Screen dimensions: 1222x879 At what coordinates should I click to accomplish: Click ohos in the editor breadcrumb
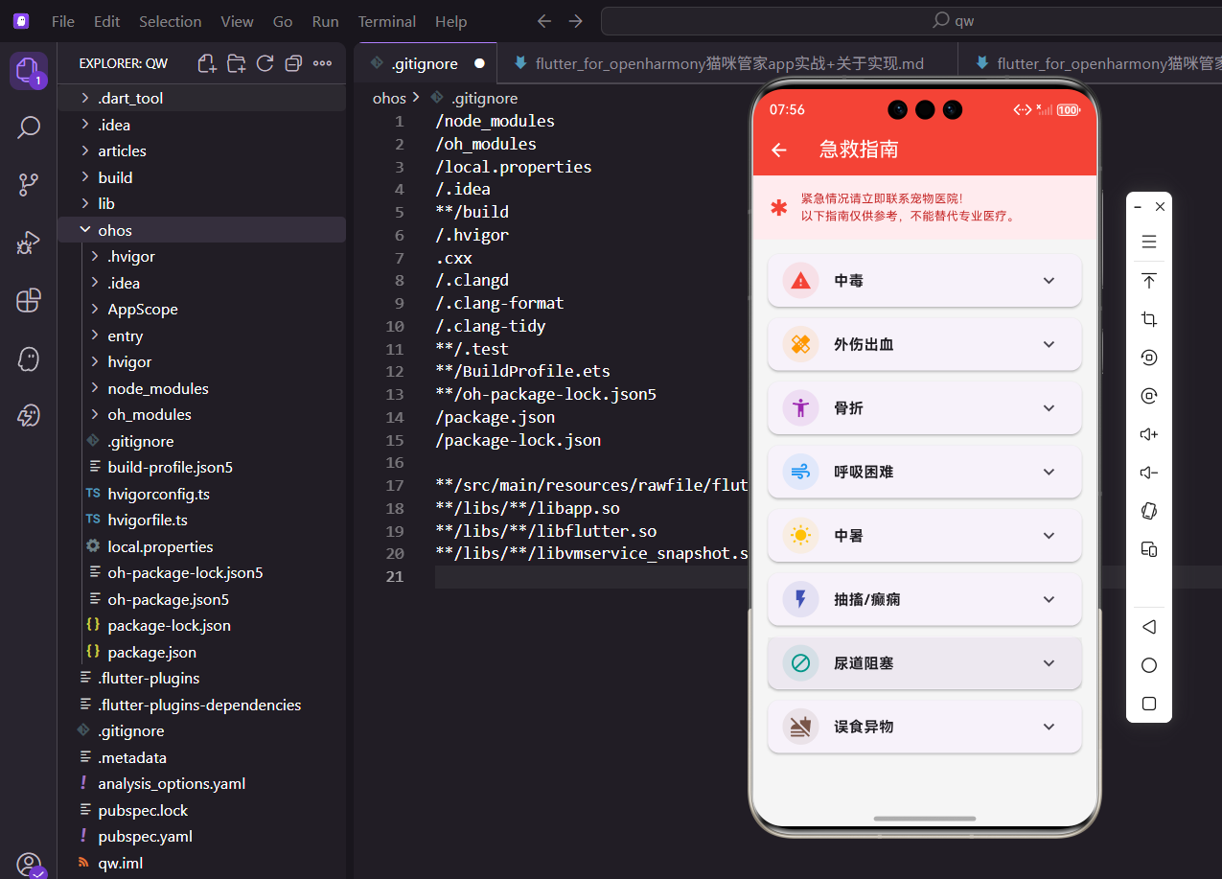pyautogui.click(x=389, y=98)
